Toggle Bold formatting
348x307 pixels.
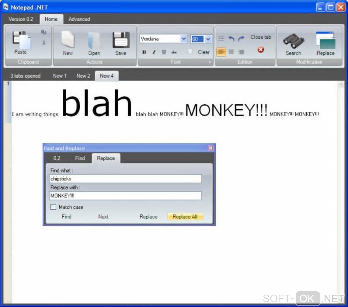(x=144, y=52)
